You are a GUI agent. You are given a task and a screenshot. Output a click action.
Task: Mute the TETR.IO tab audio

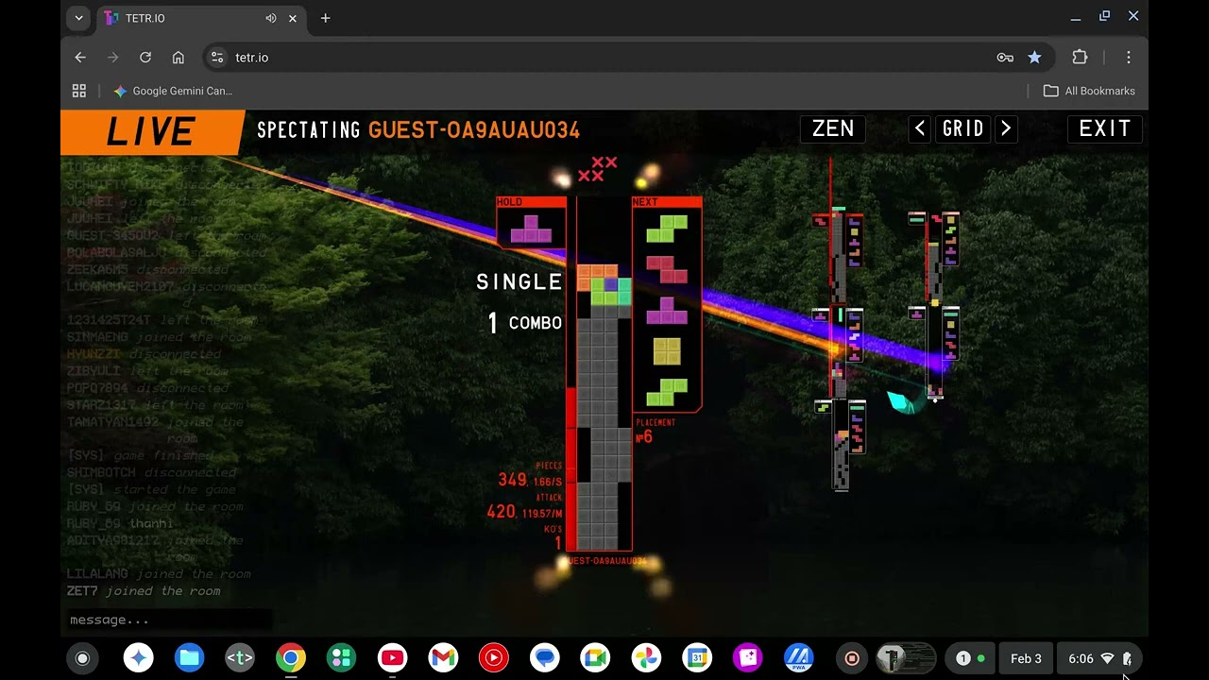[x=271, y=18]
